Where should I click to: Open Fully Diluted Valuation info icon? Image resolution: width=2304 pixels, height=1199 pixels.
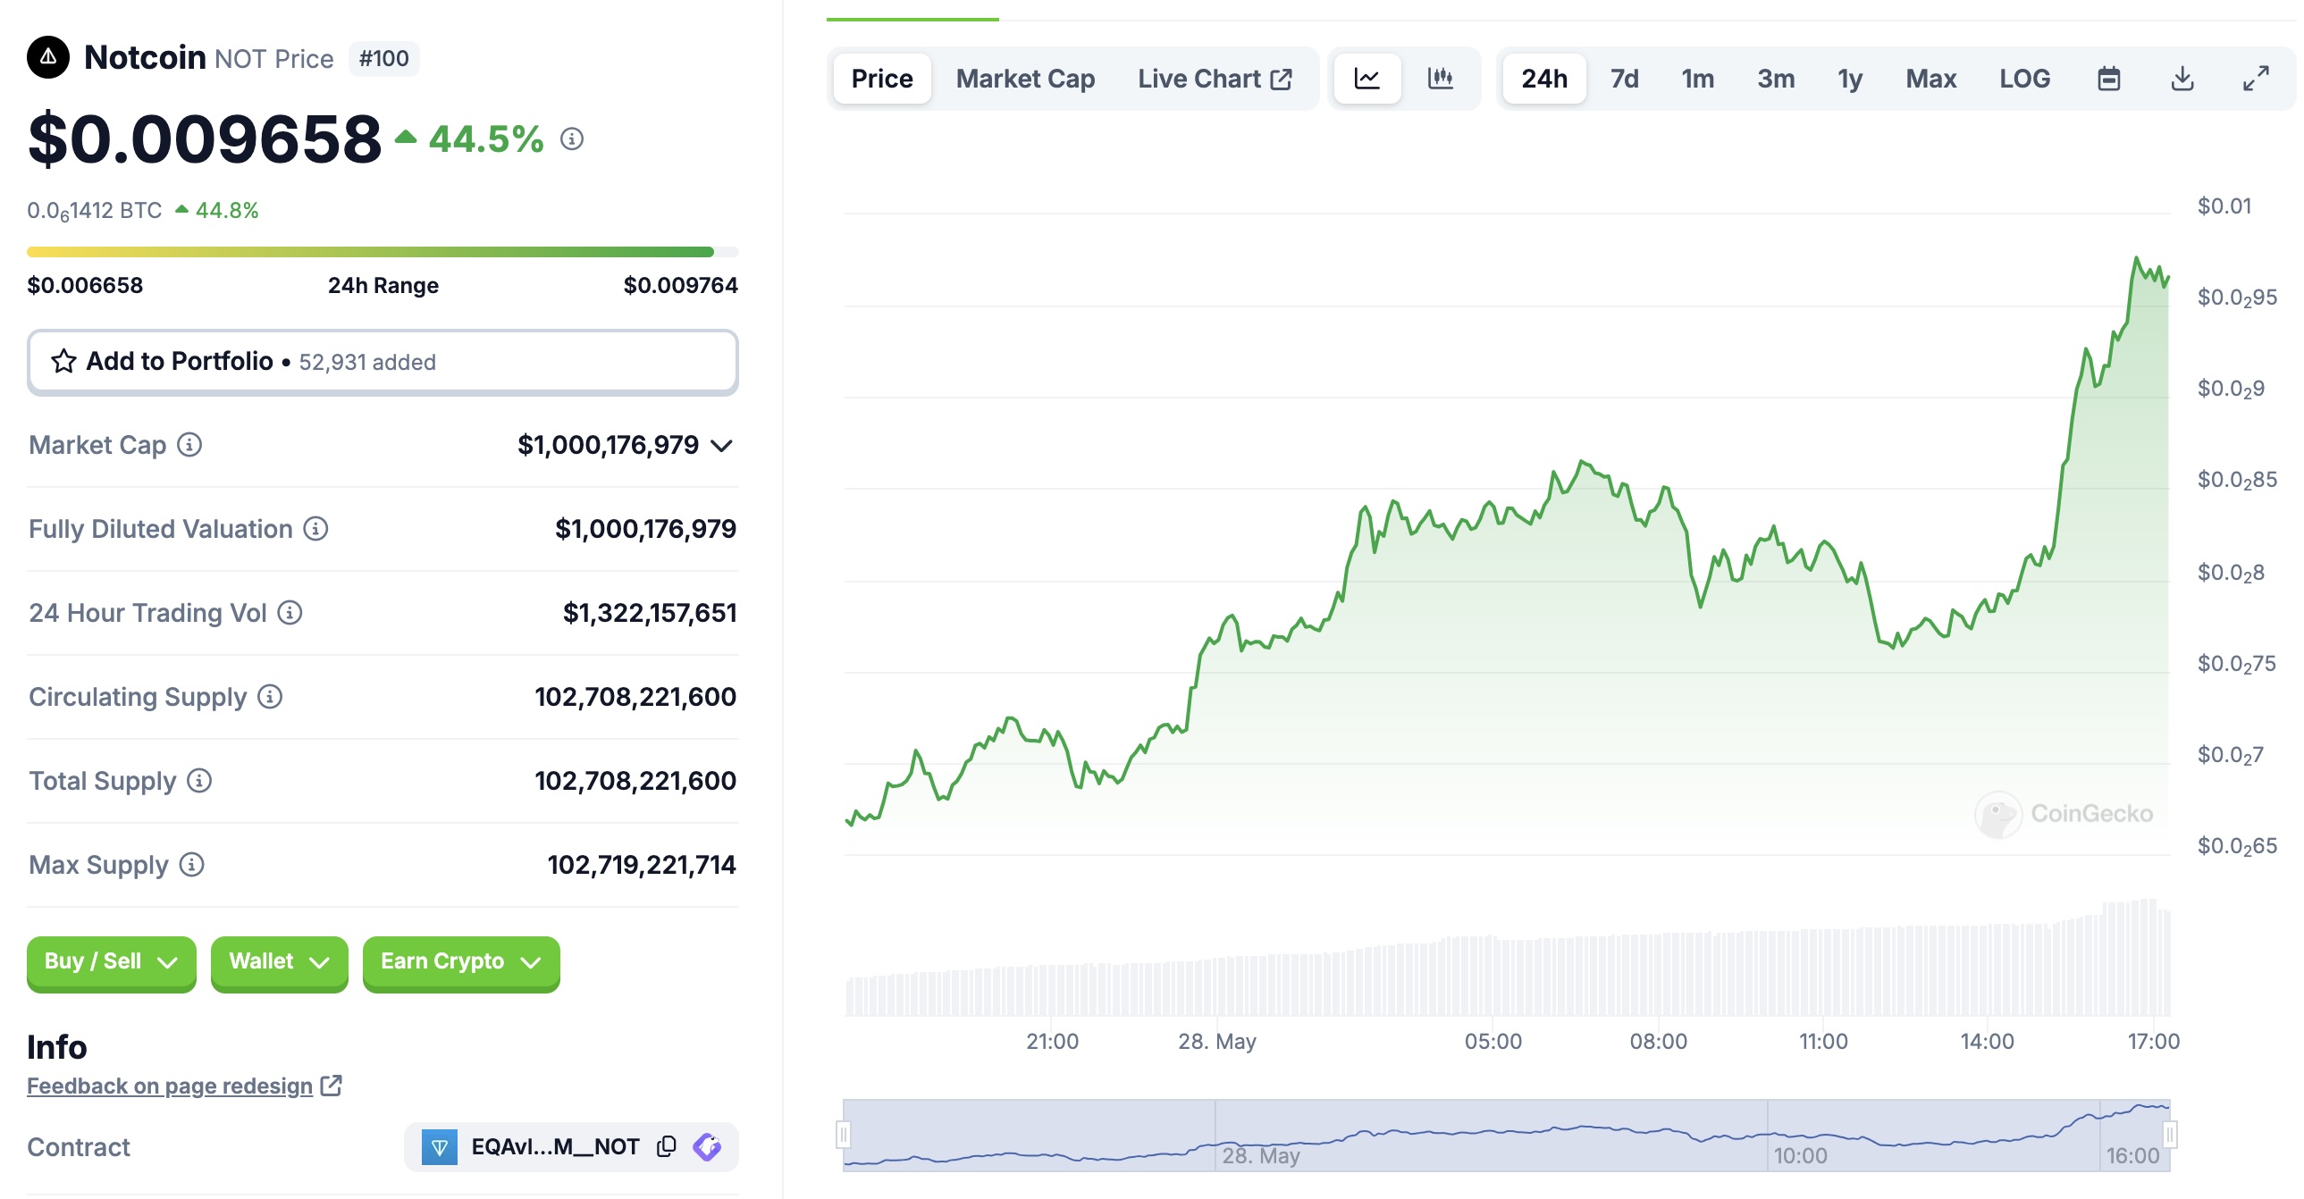315,528
